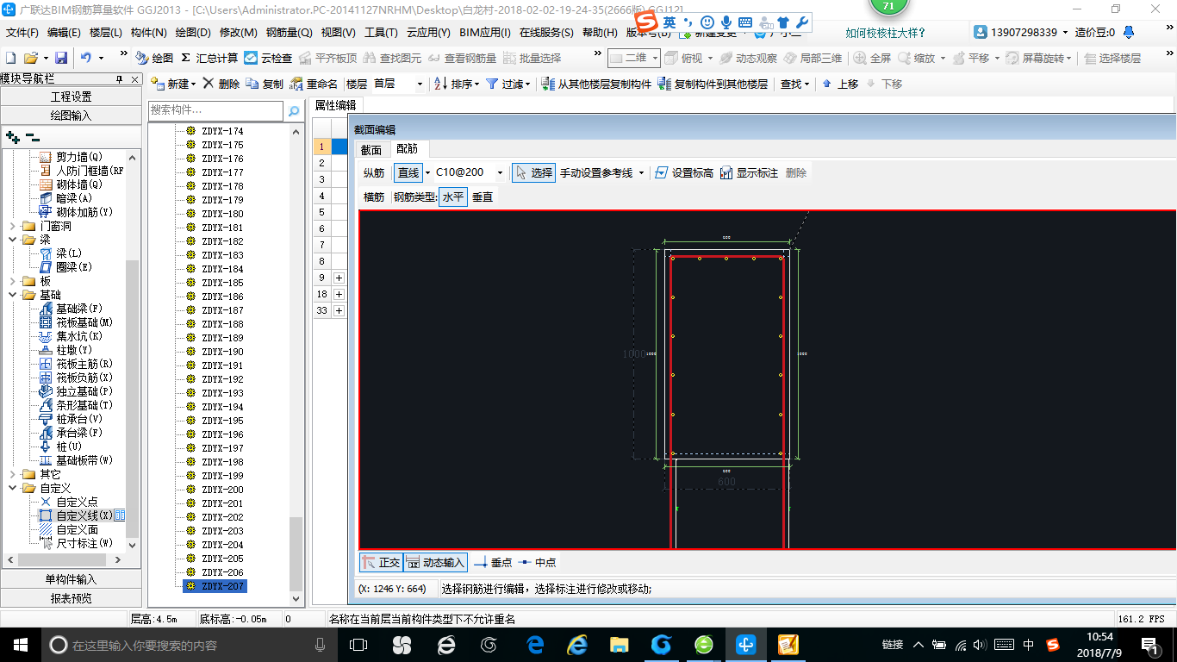Click 从其他楼层复制构件 icon
Image resolution: width=1177 pixels, height=662 pixels.
[548, 84]
